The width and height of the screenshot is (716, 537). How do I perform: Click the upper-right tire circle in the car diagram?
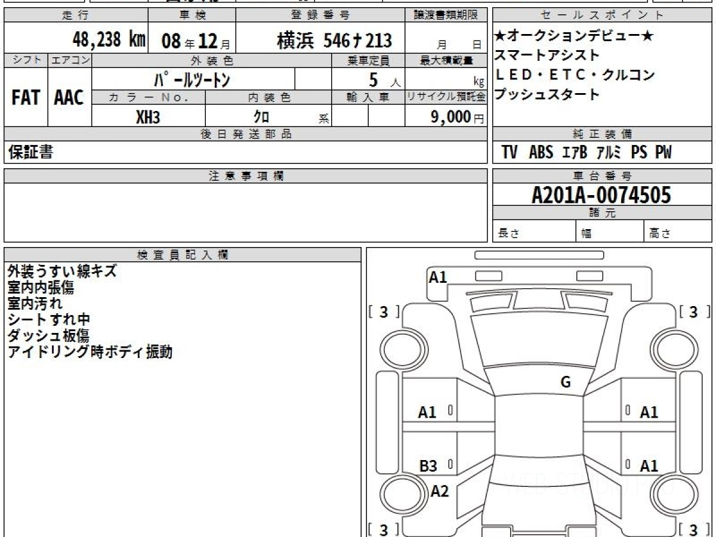pyautogui.click(x=669, y=348)
